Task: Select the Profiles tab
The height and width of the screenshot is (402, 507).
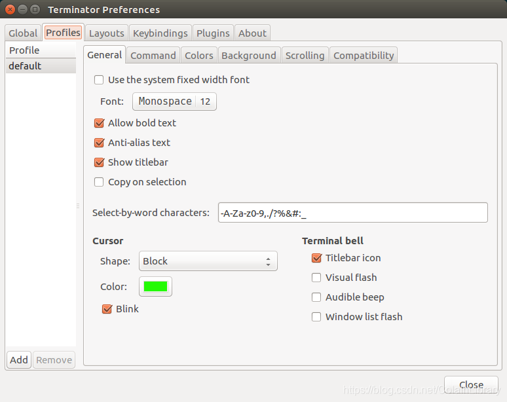Action: click(63, 33)
